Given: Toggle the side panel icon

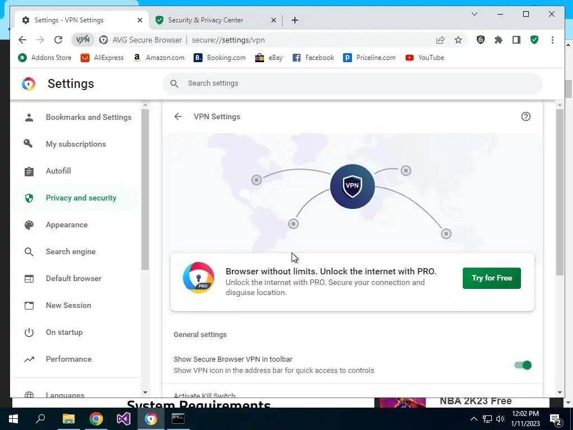Looking at the screenshot, I should coord(516,40).
